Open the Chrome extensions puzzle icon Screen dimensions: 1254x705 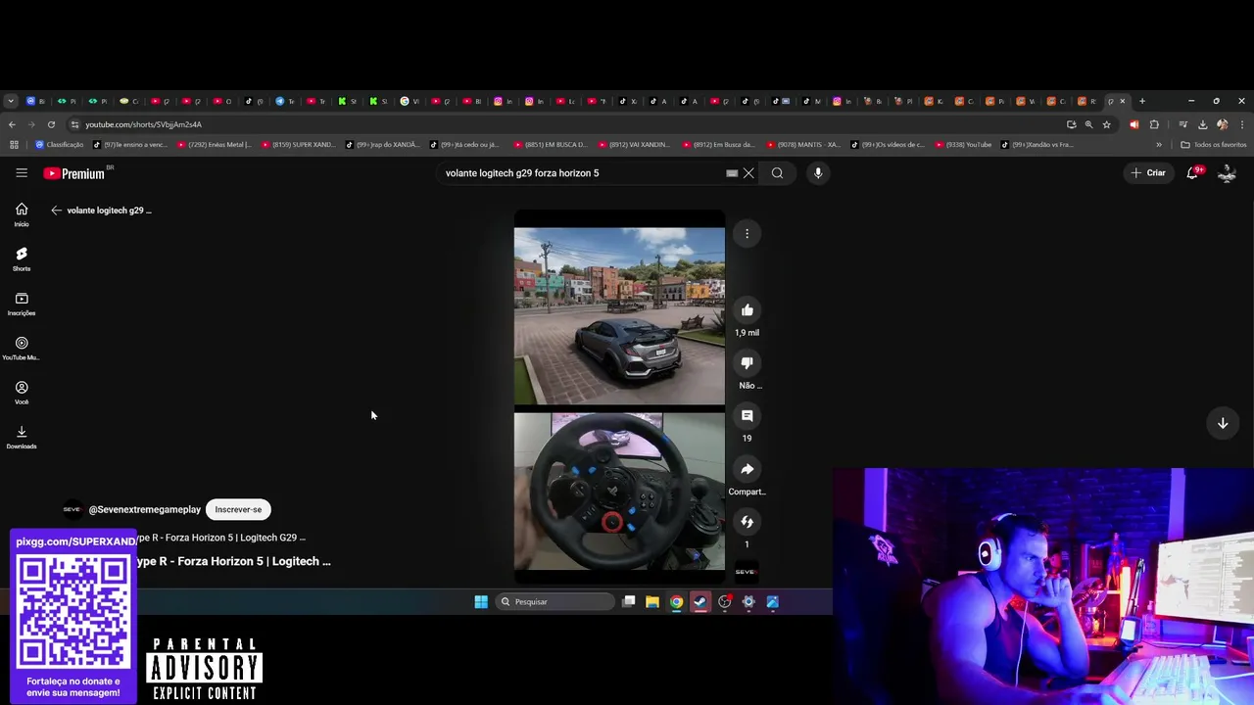pos(1154,124)
